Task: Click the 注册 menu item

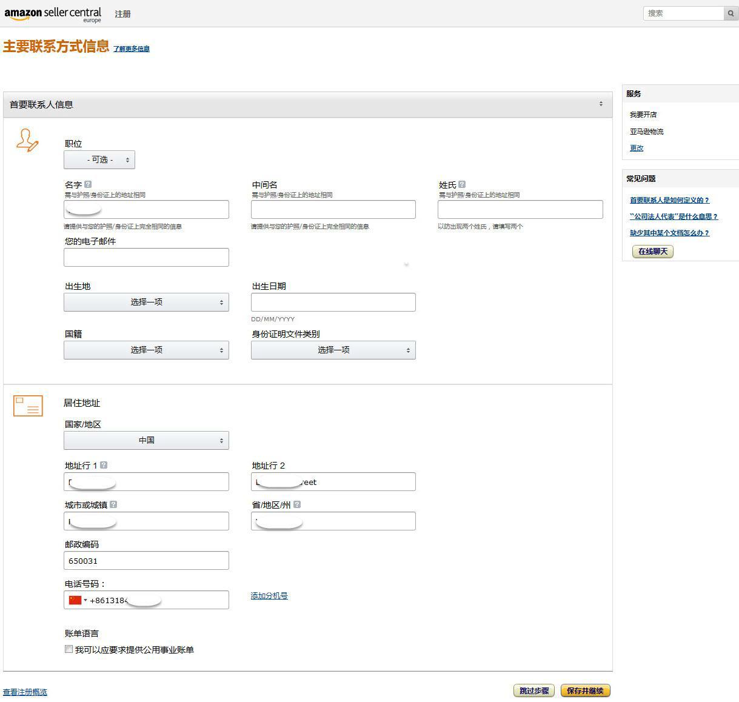Action: coord(122,13)
